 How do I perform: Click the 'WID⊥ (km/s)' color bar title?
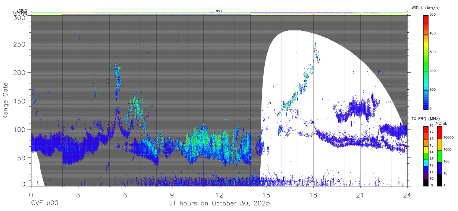coord(426,7)
